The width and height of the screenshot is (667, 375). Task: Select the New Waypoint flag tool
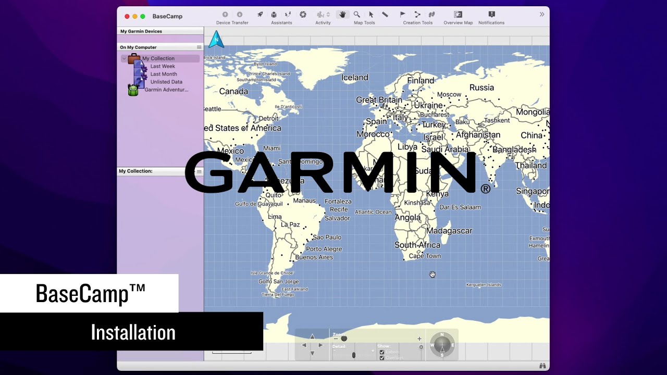point(402,15)
